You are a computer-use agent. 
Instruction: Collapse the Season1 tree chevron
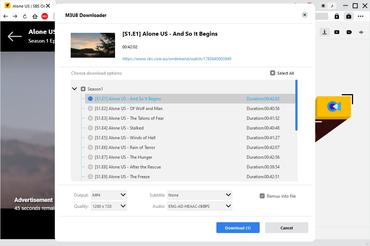pyautogui.click(x=75, y=89)
